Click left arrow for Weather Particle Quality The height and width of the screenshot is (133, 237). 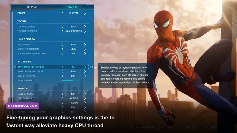click(x=62, y=112)
